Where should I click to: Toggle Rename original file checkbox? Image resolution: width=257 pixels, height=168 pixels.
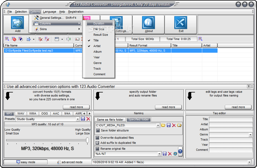(97, 149)
